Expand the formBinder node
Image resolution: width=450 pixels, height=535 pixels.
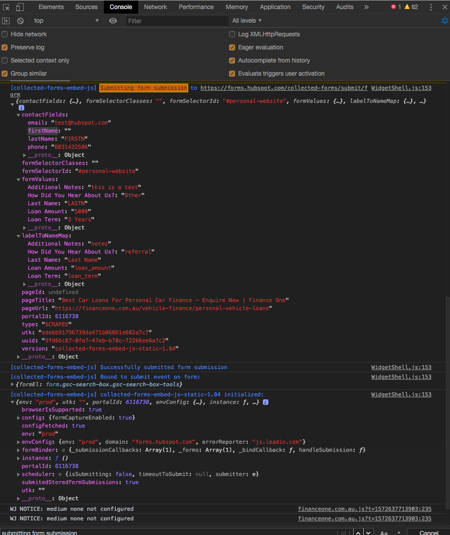[x=19, y=450]
